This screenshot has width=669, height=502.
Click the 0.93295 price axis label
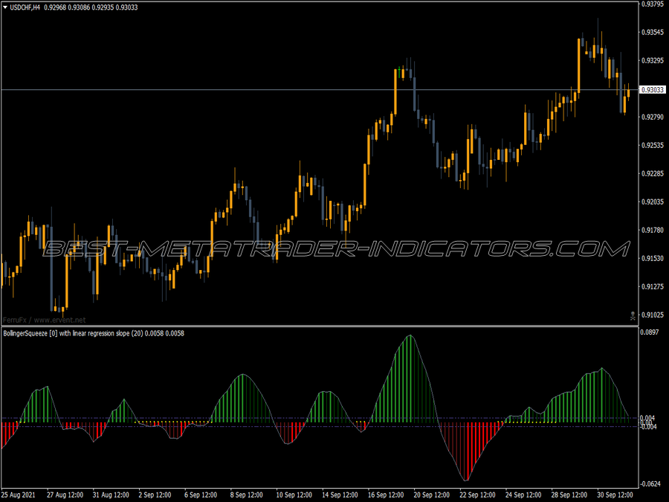tap(653, 61)
